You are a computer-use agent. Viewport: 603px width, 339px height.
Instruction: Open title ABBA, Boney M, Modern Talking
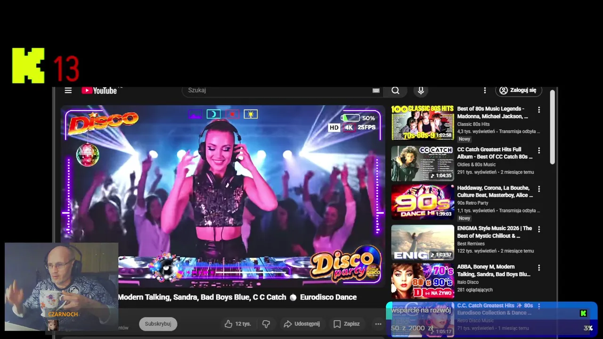(x=494, y=271)
